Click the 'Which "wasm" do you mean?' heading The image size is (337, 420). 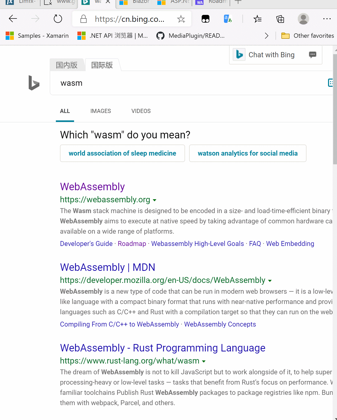click(x=125, y=135)
